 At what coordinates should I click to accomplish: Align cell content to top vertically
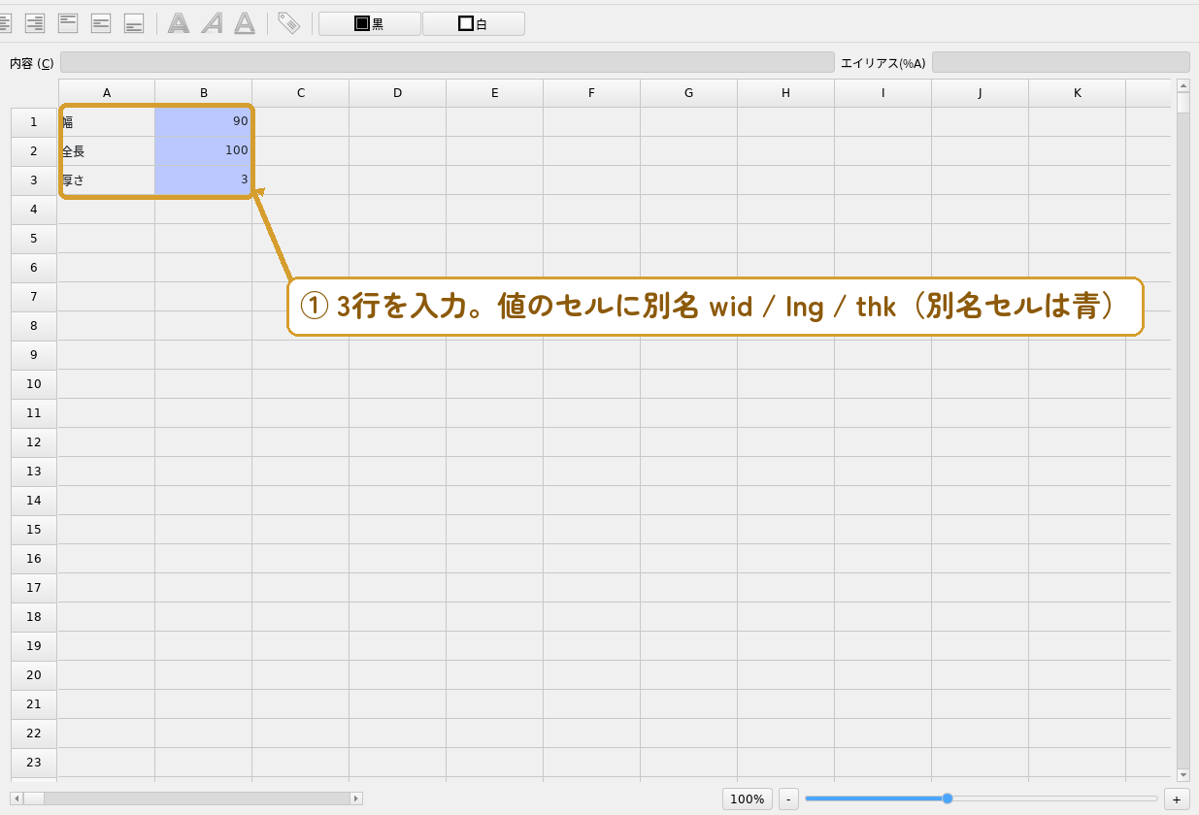(68, 23)
